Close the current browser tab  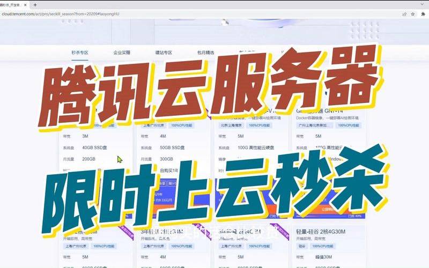[25, 5]
